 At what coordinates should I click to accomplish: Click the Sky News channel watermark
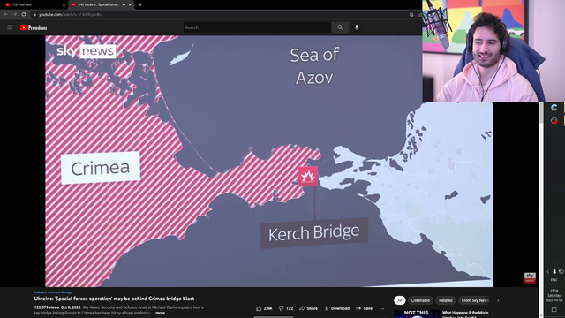point(530,277)
